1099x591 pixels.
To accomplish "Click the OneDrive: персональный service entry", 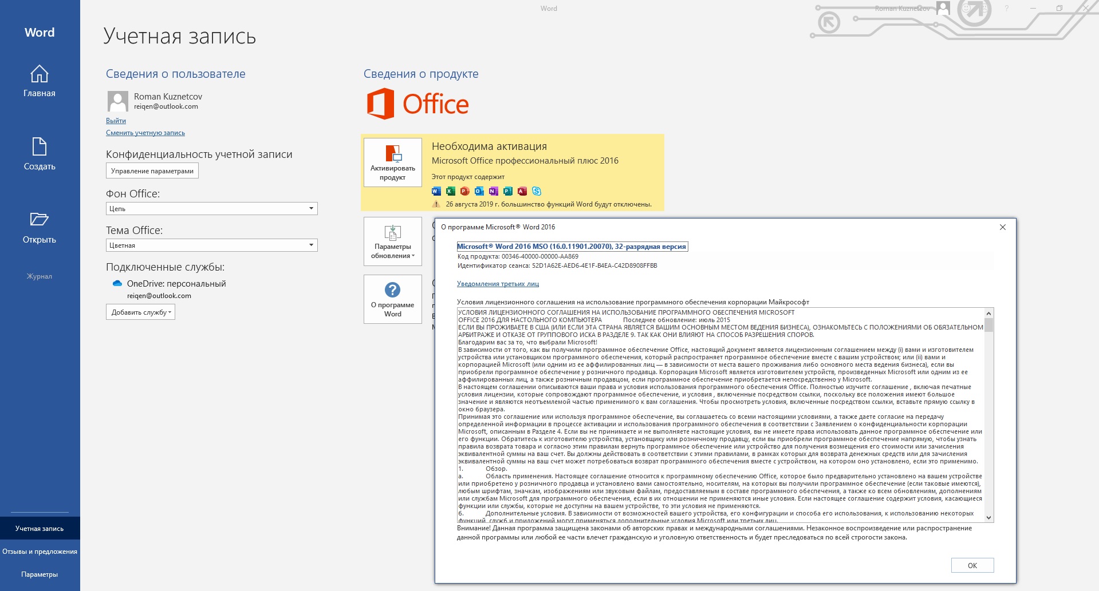I will [176, 284].
